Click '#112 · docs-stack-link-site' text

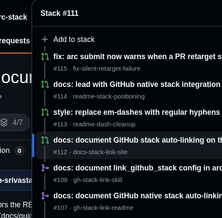(x=90, y=152)
